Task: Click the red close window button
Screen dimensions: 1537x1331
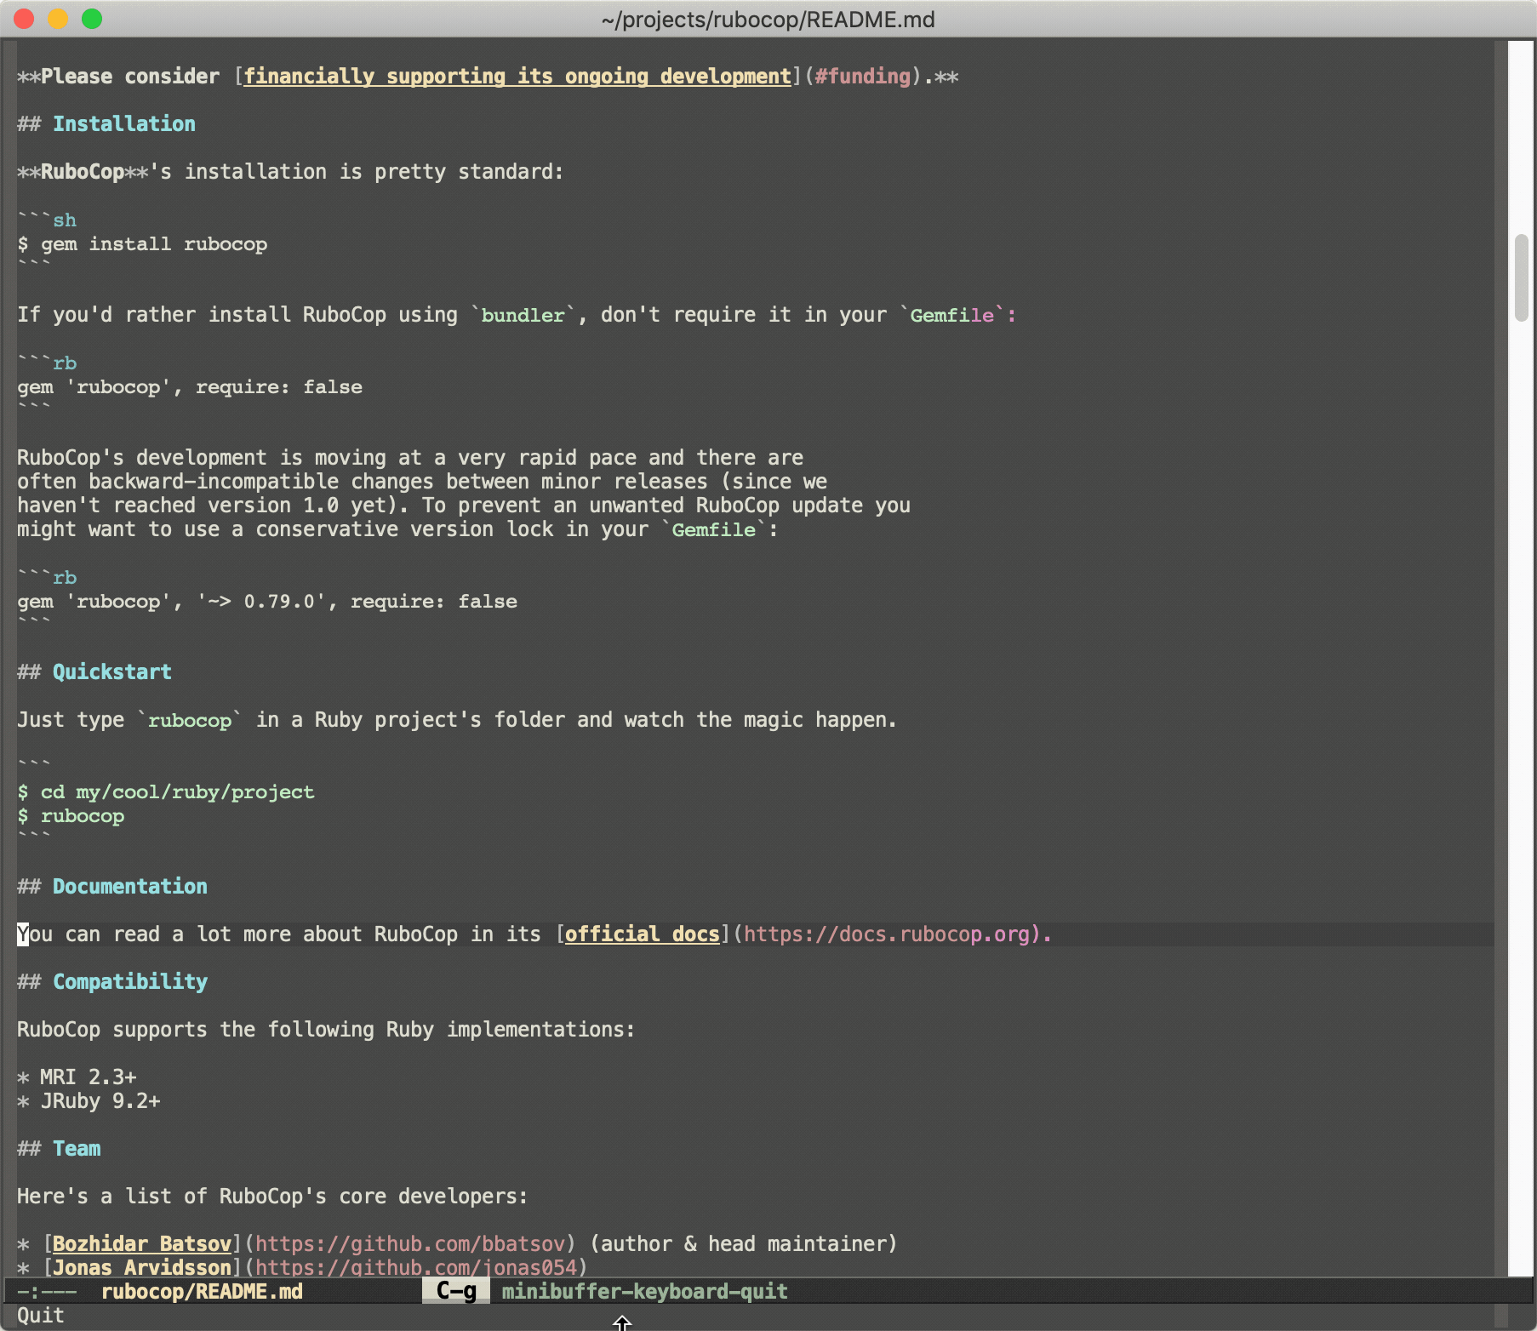Action: coord(24,19)
